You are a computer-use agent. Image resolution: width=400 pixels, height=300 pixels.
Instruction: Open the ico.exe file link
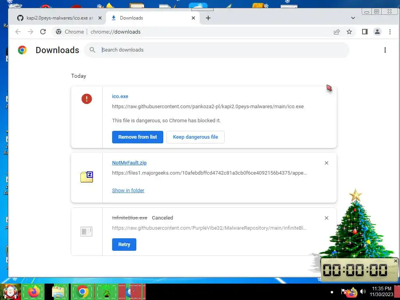point(120,96)
